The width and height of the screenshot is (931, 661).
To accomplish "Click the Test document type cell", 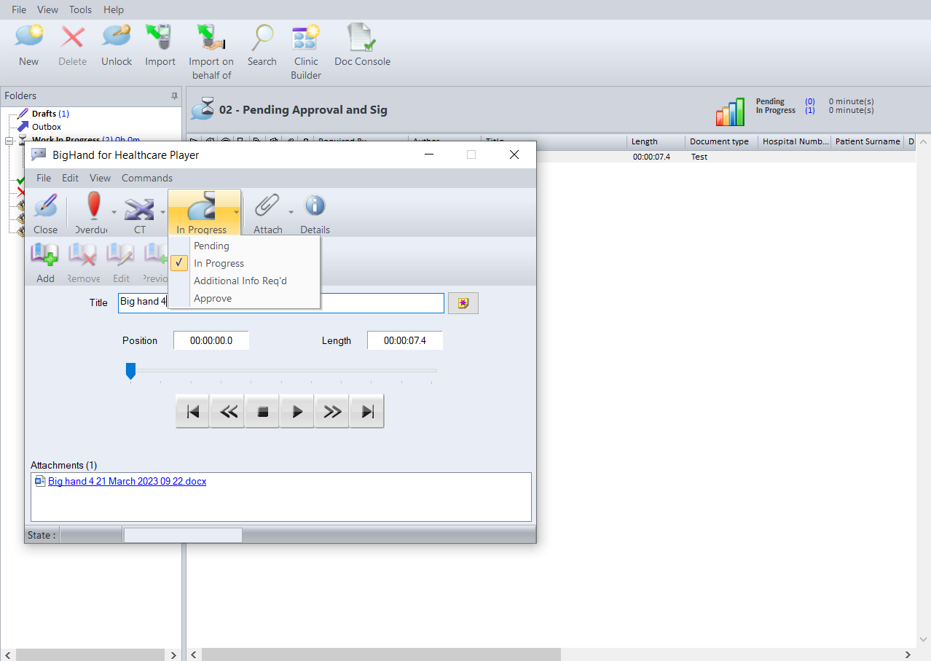I will [x=699, y=157].
